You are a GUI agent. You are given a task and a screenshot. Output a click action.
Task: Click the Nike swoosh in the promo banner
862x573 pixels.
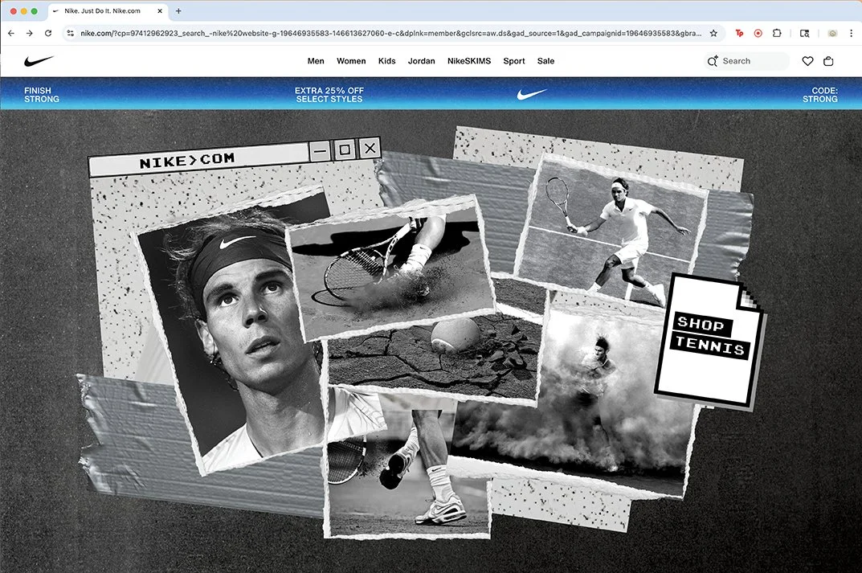pos(530,94)
